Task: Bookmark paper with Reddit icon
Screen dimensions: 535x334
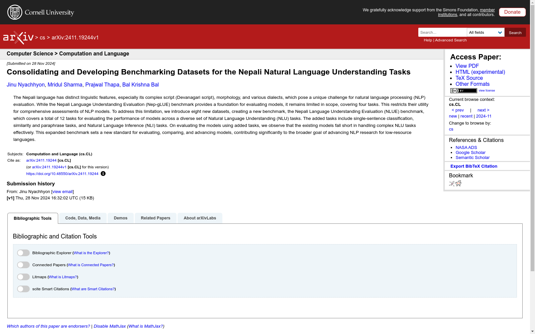Action: (458, 183)
